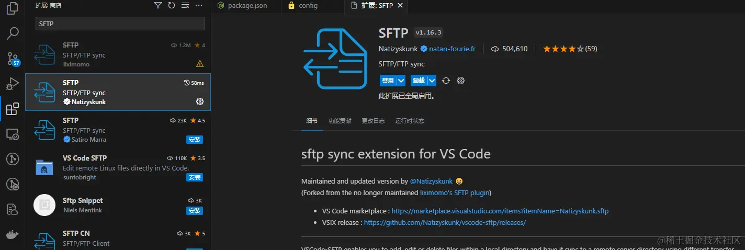This screenshot has width=745, height=250.
Task: Open Remote Explorer view icon
Action: pyautogui.click(x=13, y=134)
